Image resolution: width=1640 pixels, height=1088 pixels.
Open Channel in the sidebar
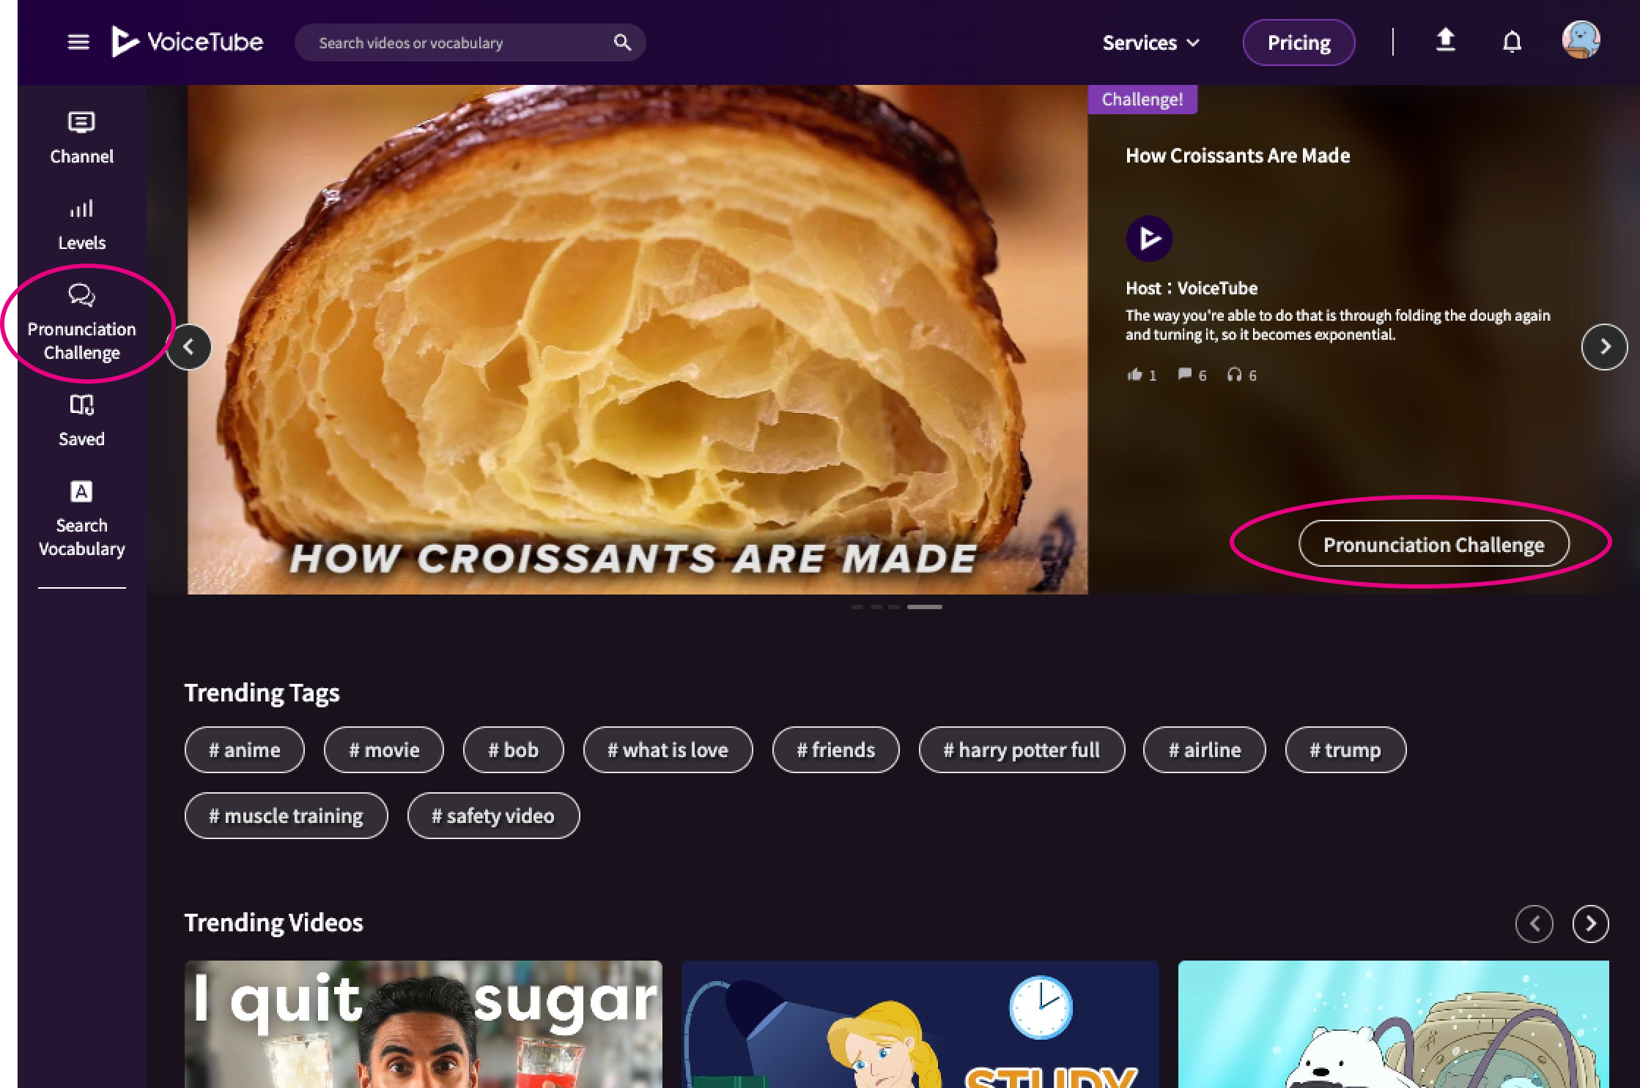pos(81,138)
